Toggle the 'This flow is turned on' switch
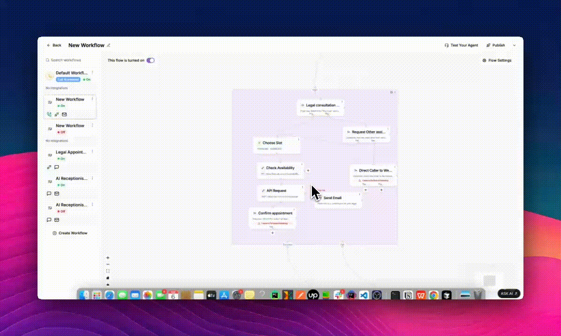This screenshot has height=336, width=561. point(151,60)
